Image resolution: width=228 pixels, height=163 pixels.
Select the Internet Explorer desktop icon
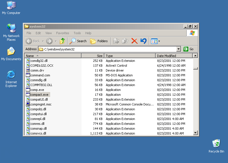11,79
